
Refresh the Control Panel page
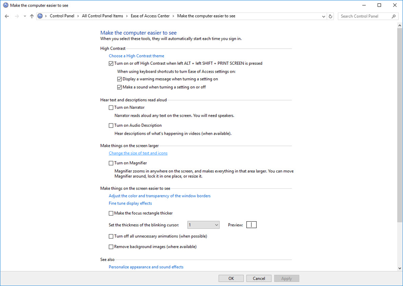[330, 16]
